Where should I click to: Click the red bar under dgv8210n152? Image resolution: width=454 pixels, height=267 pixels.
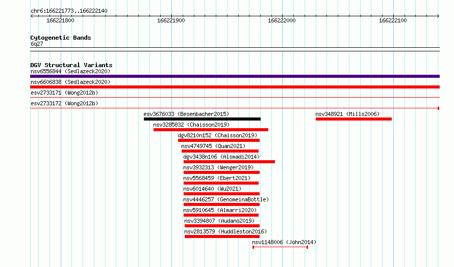point(219,140)
